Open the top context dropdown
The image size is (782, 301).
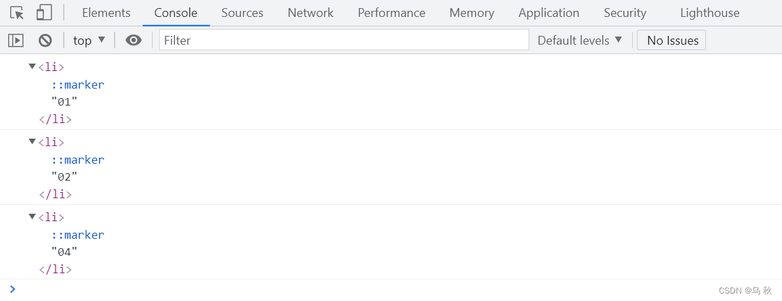tap(90, 41)
